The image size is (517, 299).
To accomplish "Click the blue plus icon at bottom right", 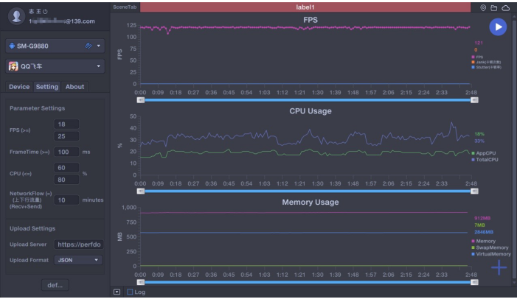I will coord(499,267).
